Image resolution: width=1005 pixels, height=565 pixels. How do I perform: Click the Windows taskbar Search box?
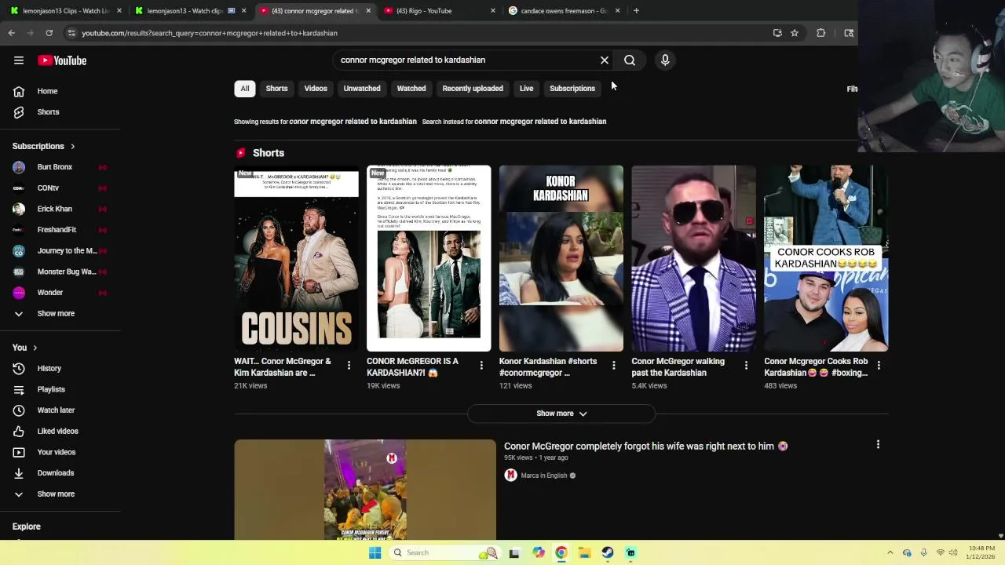445,552
